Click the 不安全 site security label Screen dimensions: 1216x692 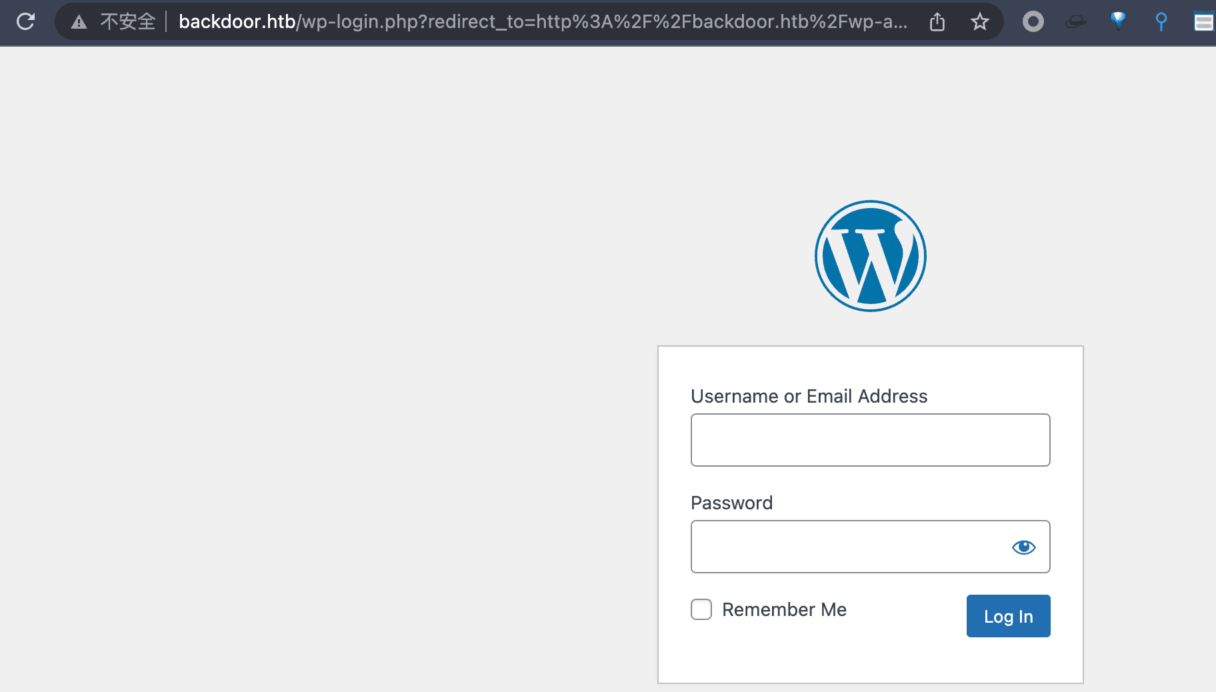tap(127, 22)
